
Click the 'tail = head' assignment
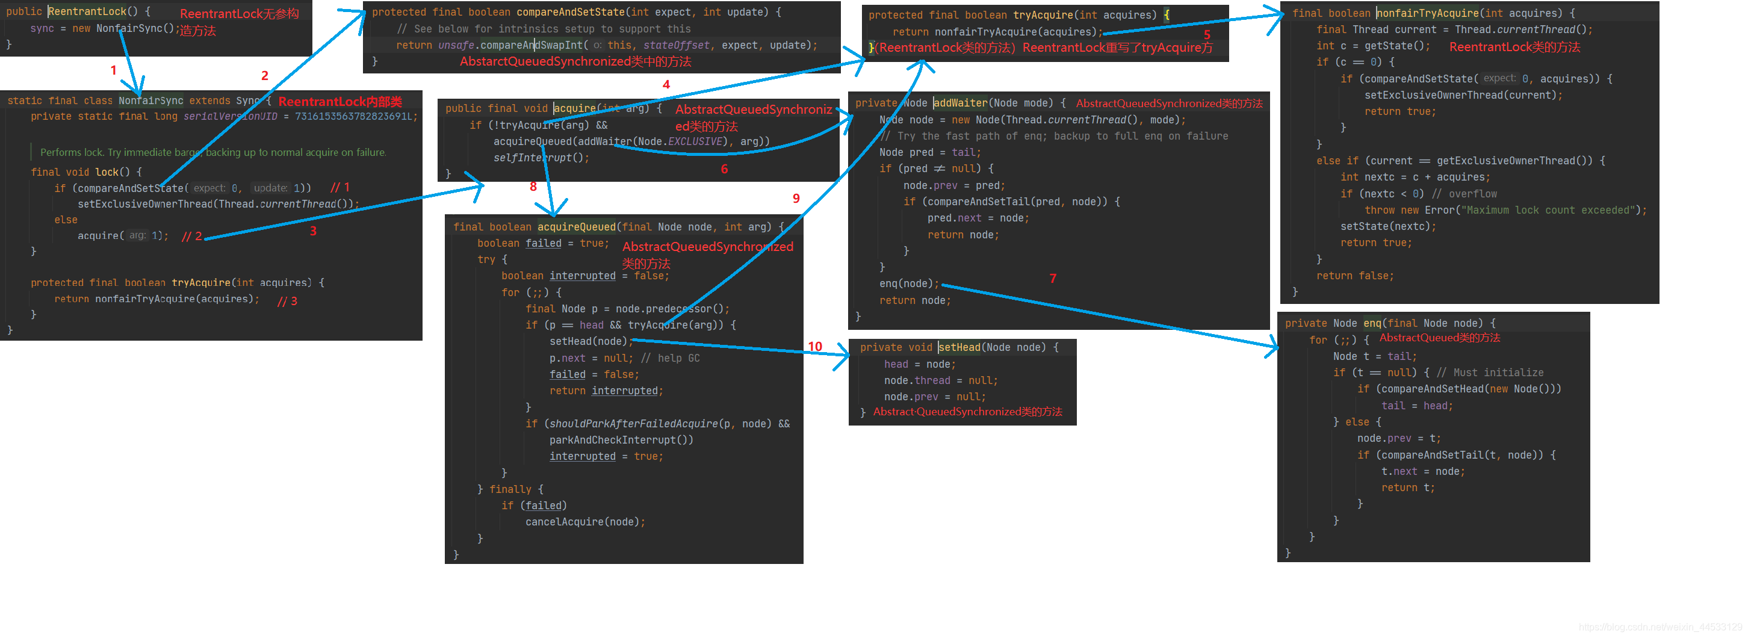[1417, 406]
